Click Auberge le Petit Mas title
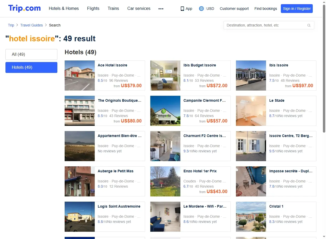 point(116,171)
